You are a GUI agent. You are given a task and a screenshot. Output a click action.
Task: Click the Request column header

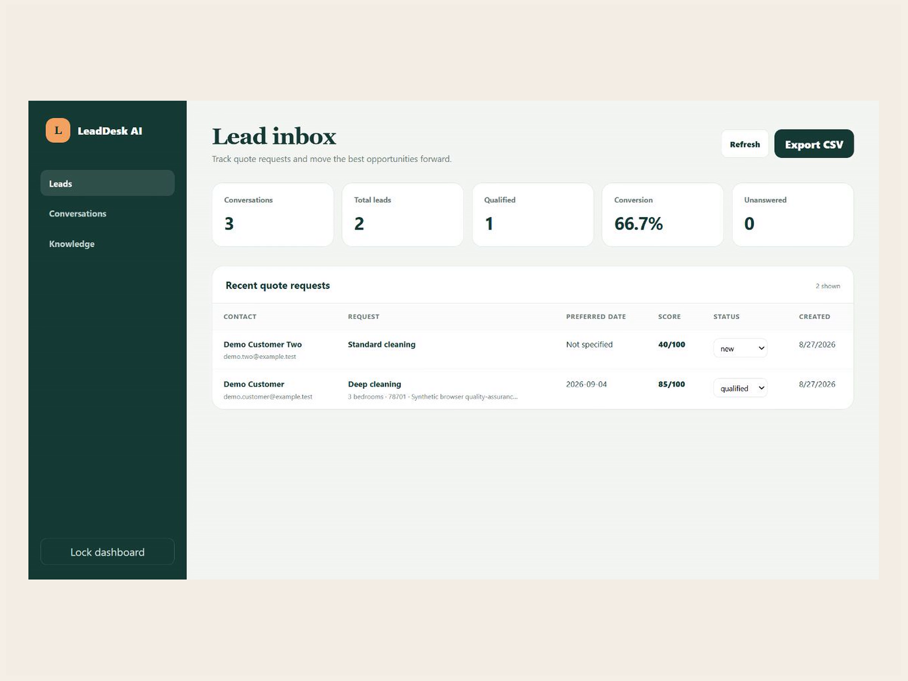pyautogui.click(x=364, y=317)
